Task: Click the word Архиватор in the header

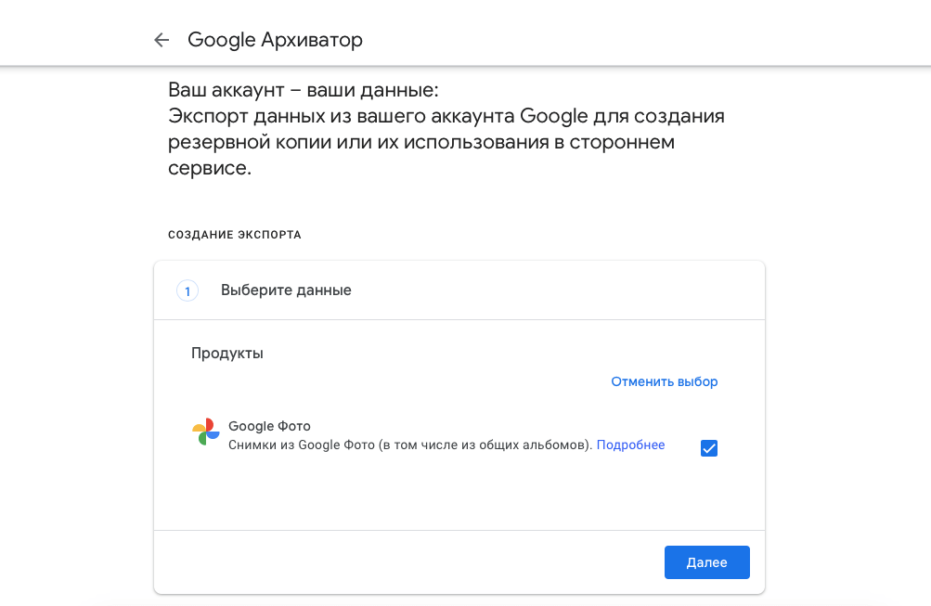Action: pyautogui.click(x=312, y=40)
